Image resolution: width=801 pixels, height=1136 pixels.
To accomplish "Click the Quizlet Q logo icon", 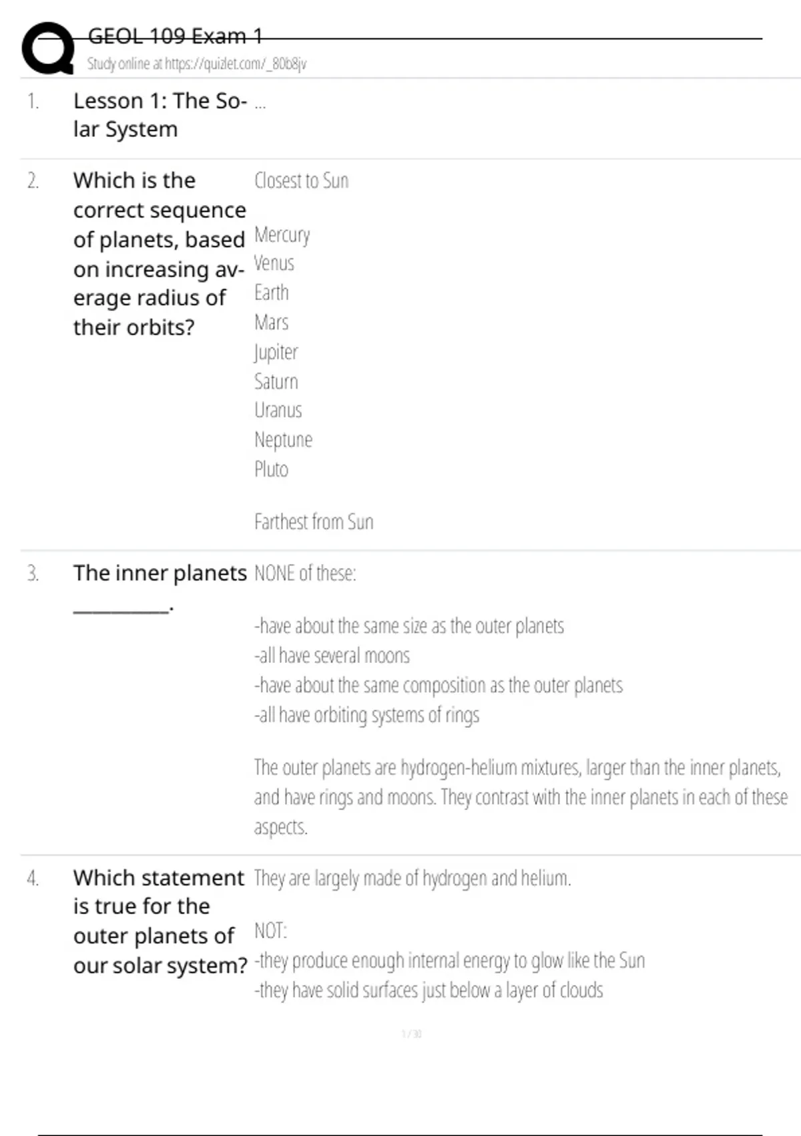I will [48, 48].
